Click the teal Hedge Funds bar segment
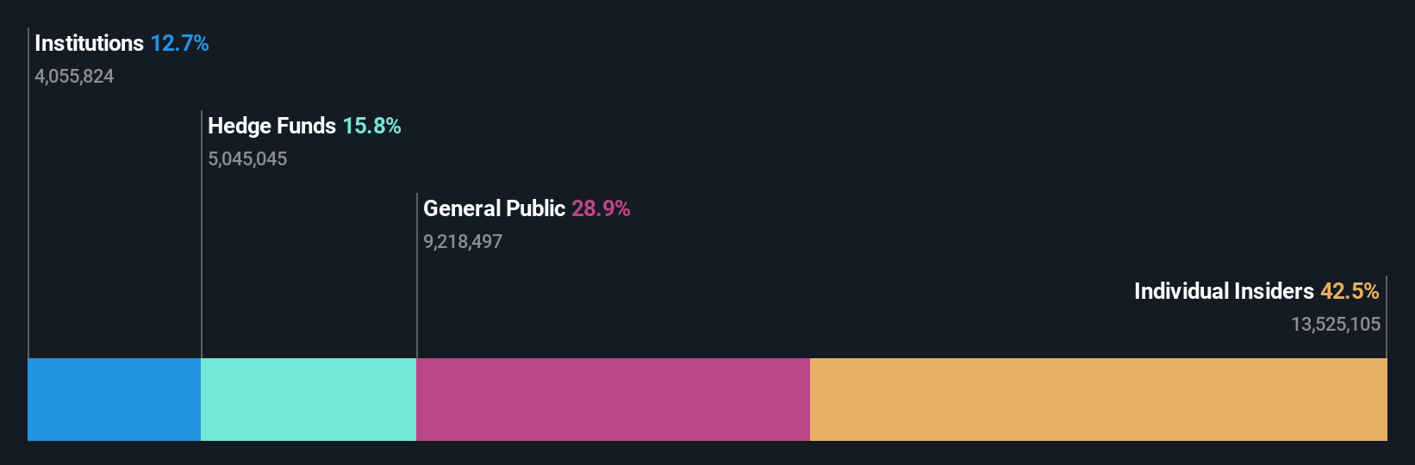 click(309, 400)
